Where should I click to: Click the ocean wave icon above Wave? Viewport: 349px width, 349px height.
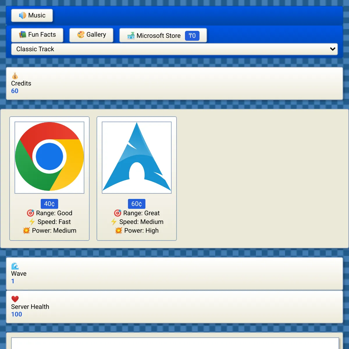(15, 266)
